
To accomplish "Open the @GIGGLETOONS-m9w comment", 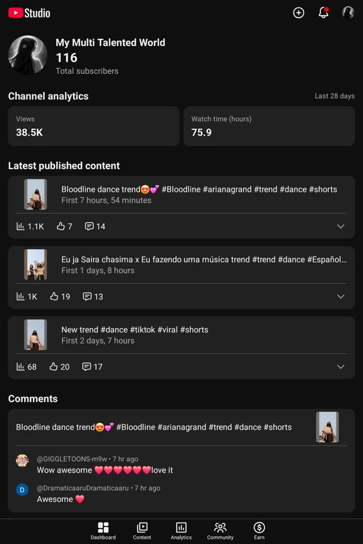I will coord(105,464).
